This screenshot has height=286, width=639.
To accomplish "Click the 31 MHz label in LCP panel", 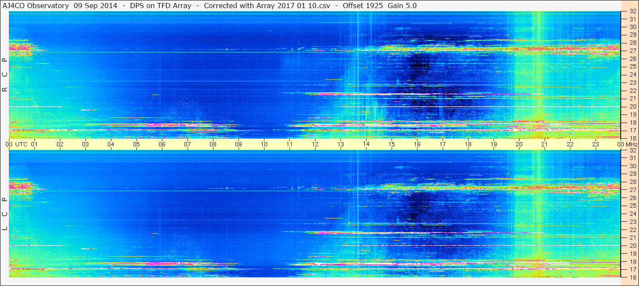I will pyautogui.click(x=632, y=158).
